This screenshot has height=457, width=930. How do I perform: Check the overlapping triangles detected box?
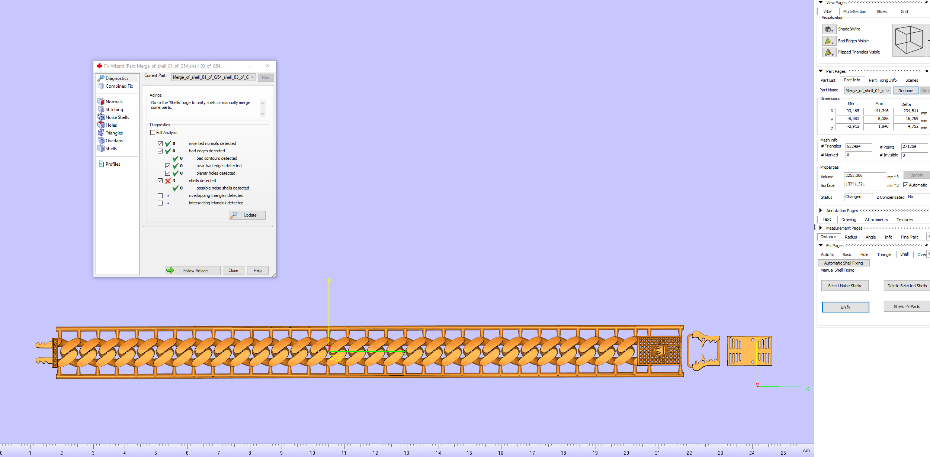coord(160,195)
